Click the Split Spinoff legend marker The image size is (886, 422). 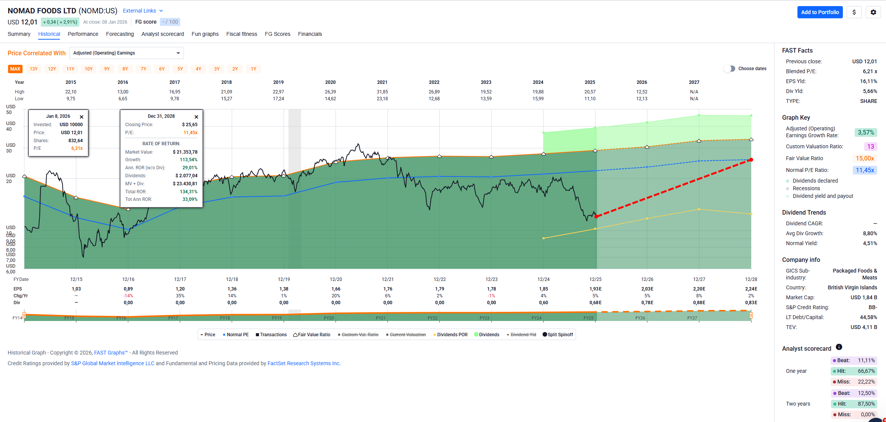click(545, 335)
